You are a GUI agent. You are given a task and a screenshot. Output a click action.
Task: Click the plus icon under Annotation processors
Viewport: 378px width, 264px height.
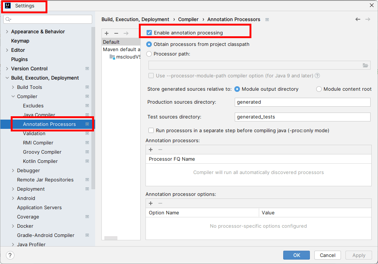tap(151, 150)
